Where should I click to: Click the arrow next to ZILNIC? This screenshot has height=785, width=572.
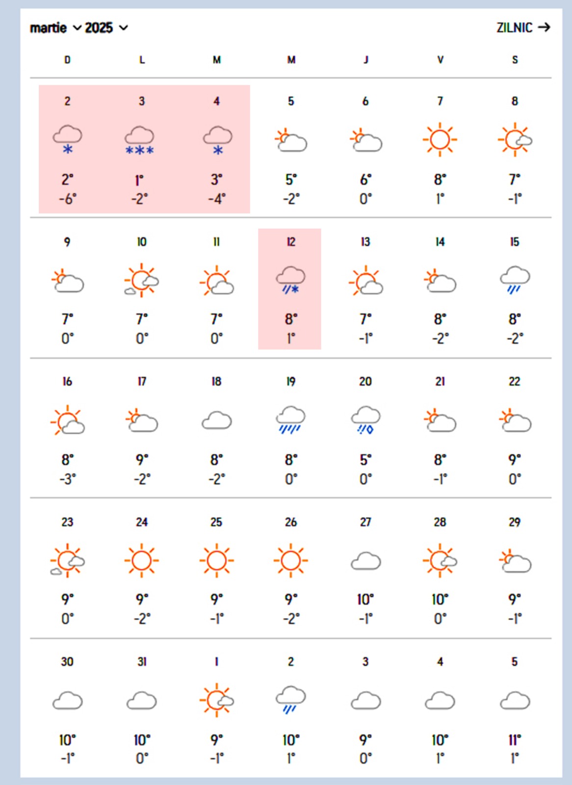544,27
